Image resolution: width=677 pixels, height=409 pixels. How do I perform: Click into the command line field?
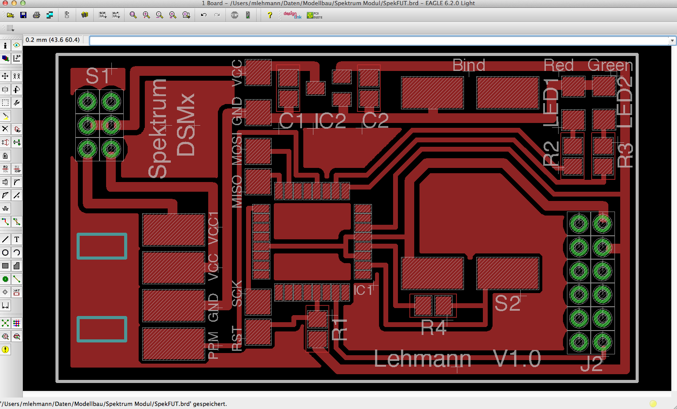(379, 41)
